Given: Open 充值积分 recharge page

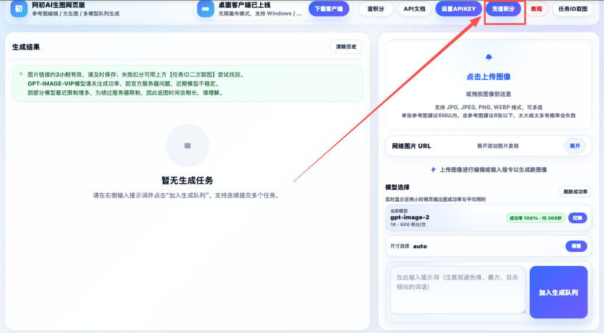Looking at the screenshot, I should click(x=503, y=9).
